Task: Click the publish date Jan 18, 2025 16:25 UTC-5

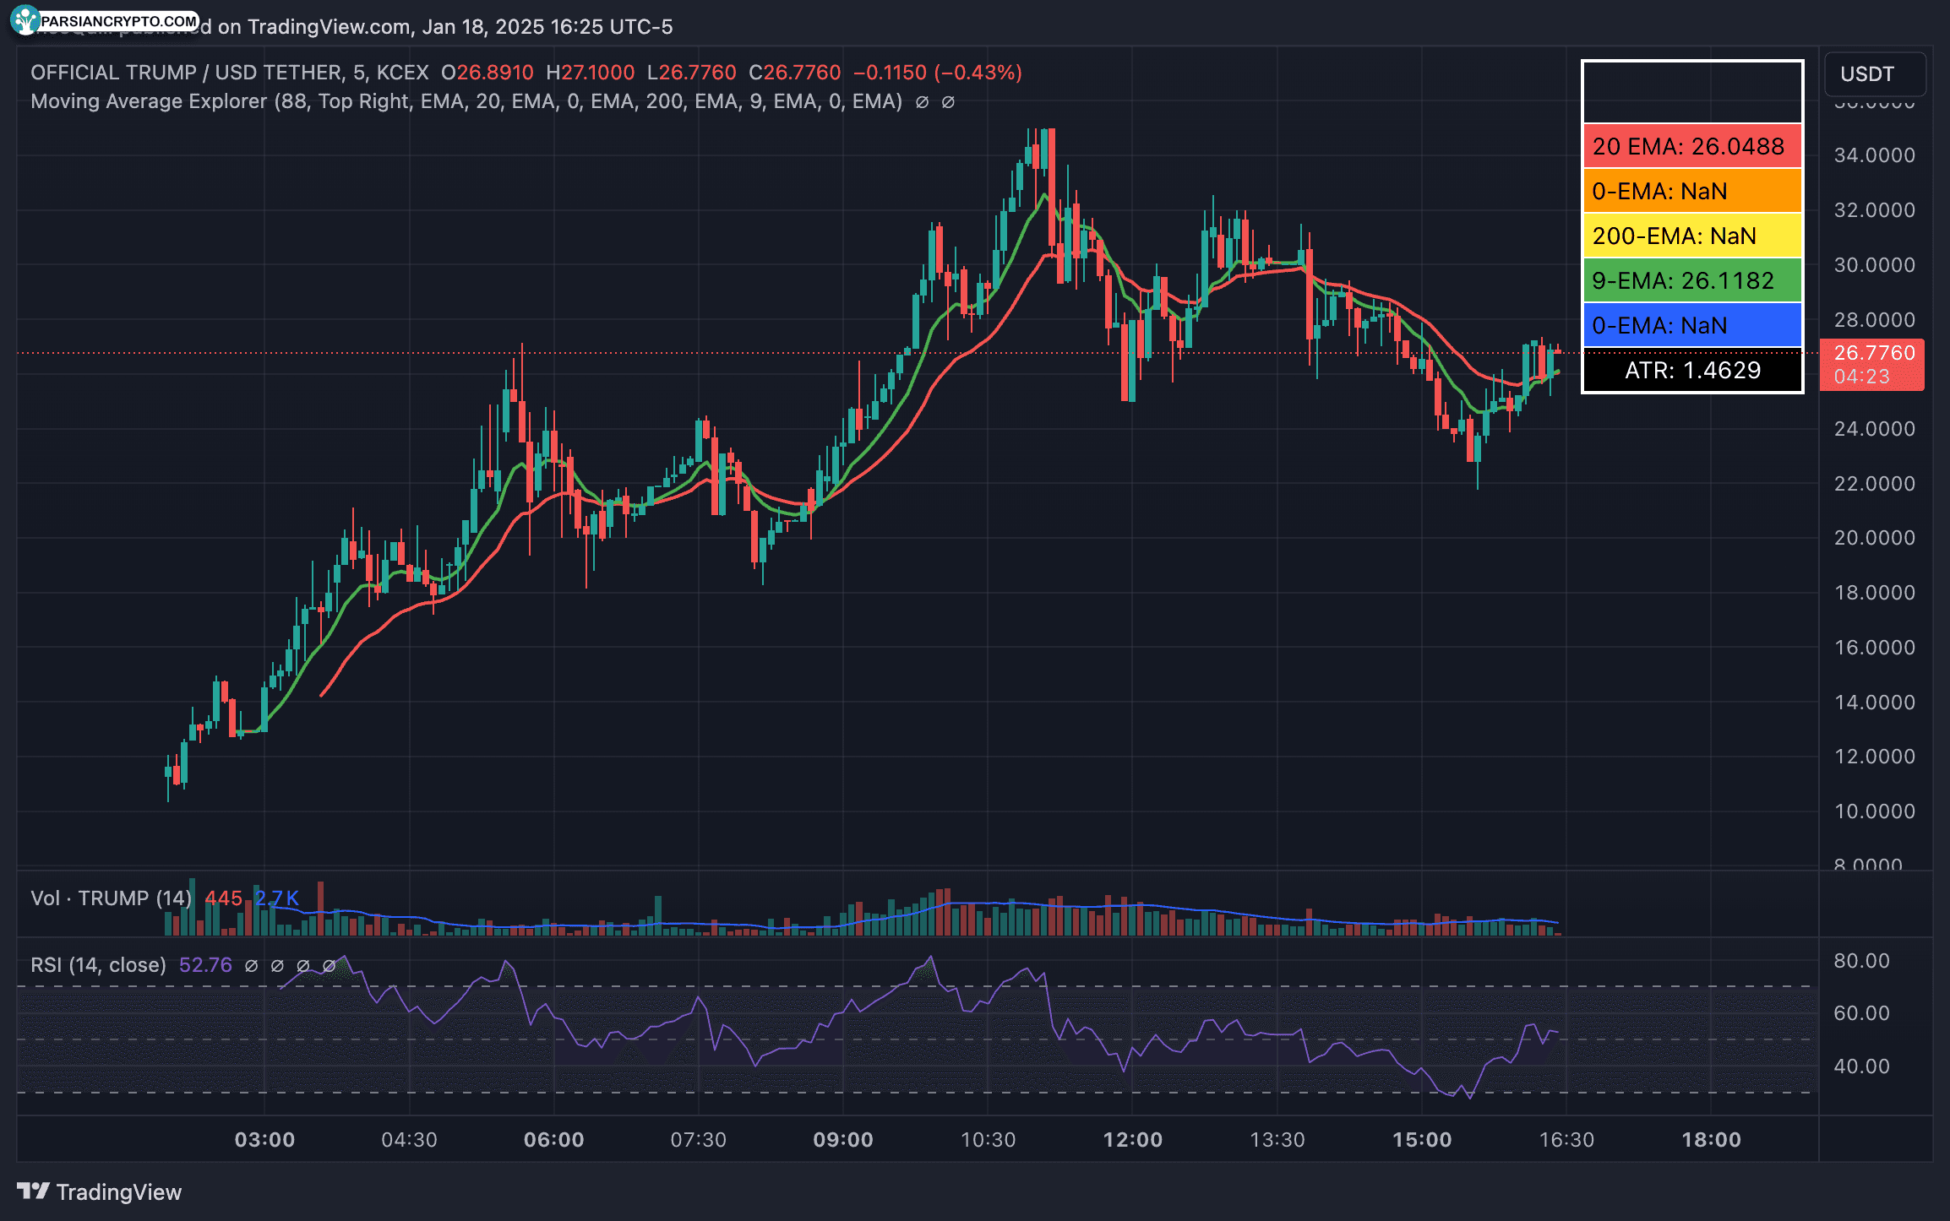Action: 547,27
